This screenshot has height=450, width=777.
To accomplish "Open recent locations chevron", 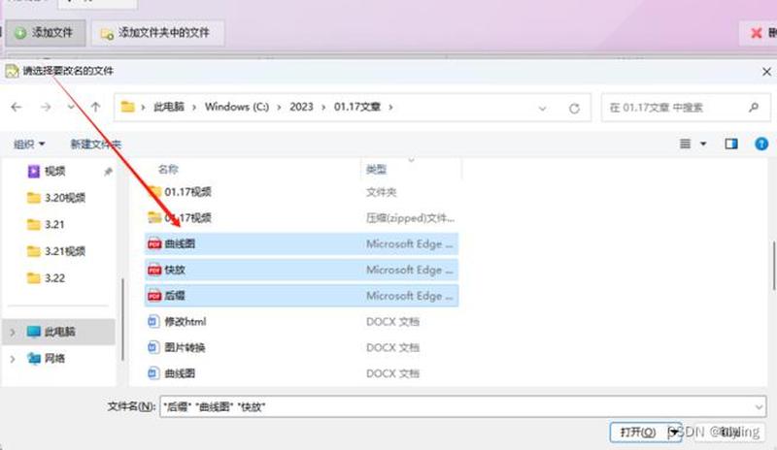I will point(71,107).
